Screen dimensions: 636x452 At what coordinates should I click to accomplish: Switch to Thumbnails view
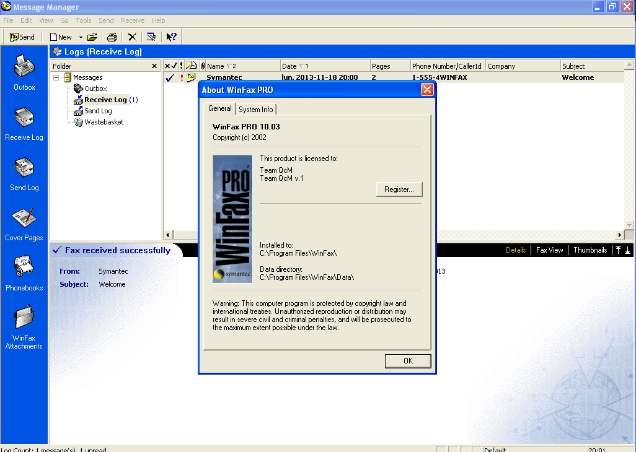coord(590,250)
